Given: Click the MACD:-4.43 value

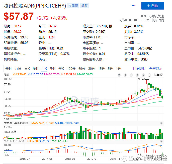Looking at the screenshot, I should click(60, 141).
